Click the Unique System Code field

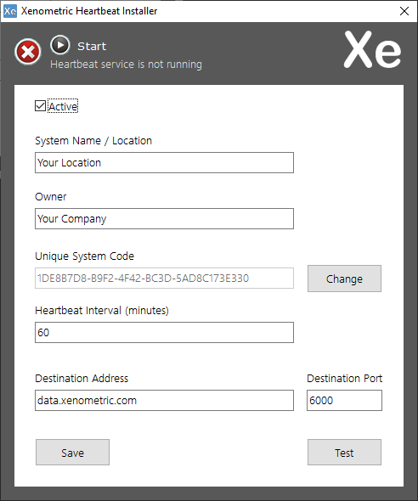[x=164, y=279]
